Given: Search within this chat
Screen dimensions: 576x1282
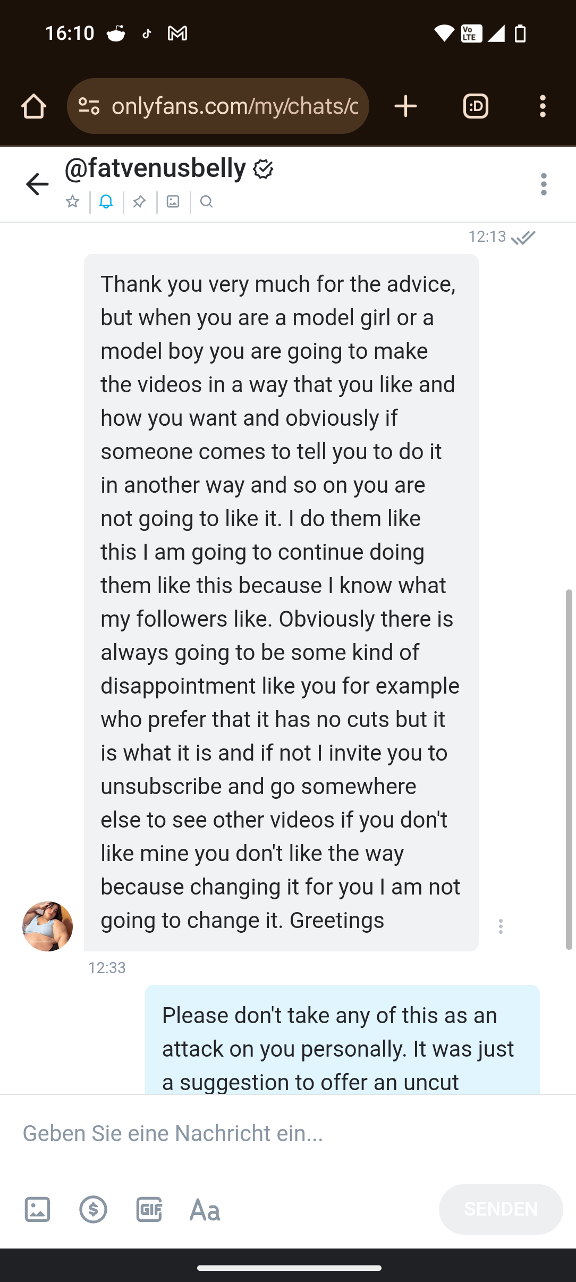Looking at the screenshot, I should click(207, 202).
